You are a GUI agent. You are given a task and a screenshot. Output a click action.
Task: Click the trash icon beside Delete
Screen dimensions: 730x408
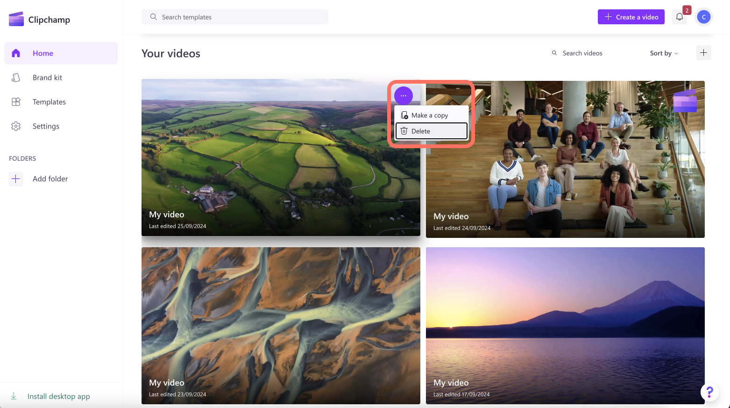pos(404,131)
